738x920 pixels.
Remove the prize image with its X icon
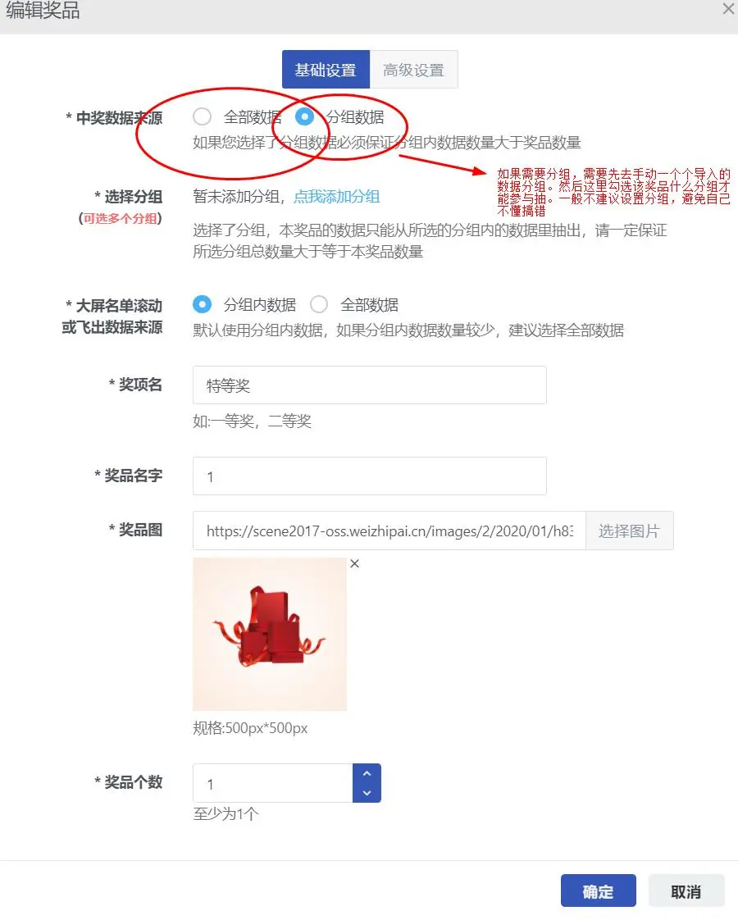[x=354, y=564]
